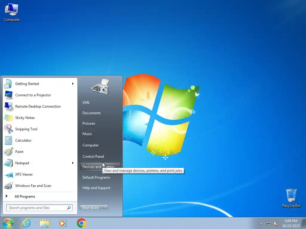Open the Getting Started icon

click(x=8, y=84)
